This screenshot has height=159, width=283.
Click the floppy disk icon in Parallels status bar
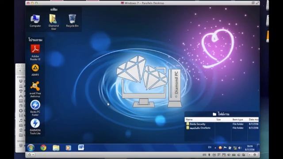[224, 155]
